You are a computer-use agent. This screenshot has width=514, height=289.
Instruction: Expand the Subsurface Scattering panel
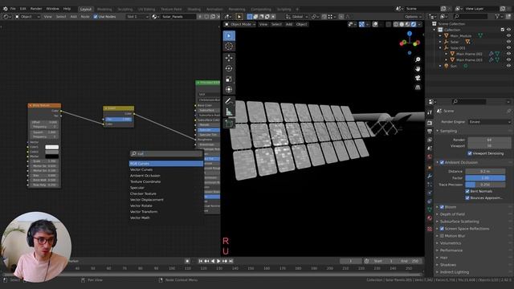pos(459,222)
